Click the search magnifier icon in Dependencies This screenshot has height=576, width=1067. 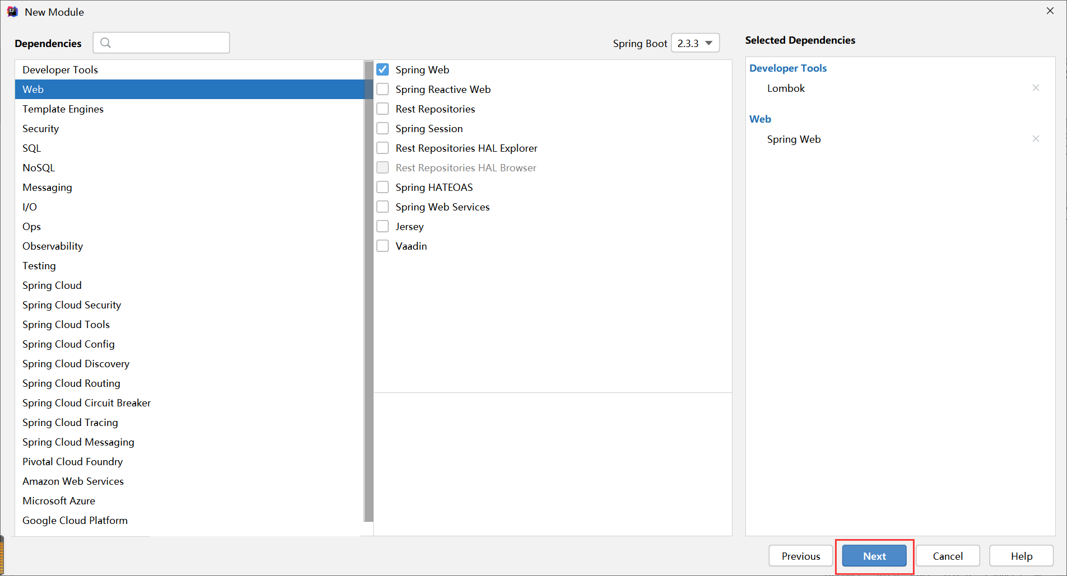[x=105, y=43]
